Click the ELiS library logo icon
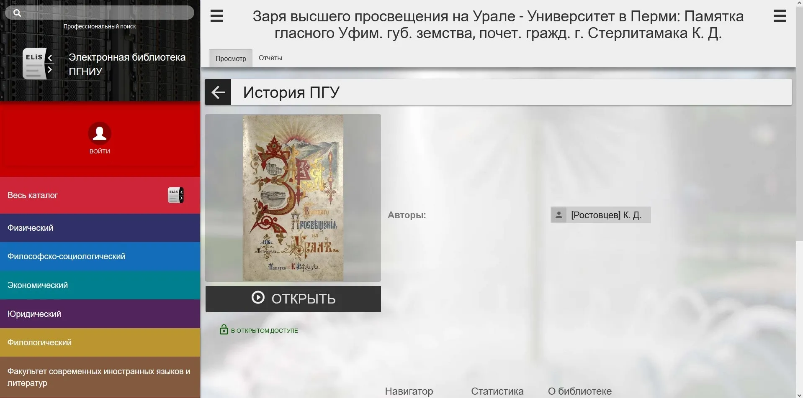 click(38, 64)
